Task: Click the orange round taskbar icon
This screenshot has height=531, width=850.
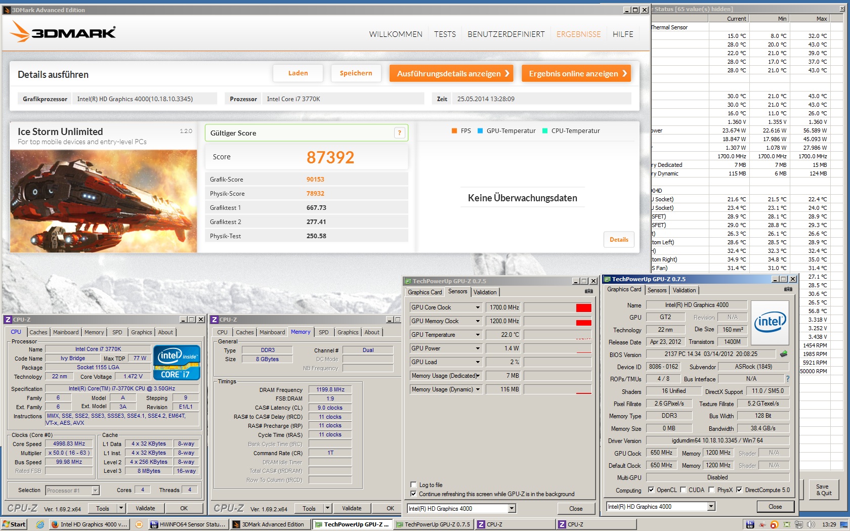Action: (139, 524)
